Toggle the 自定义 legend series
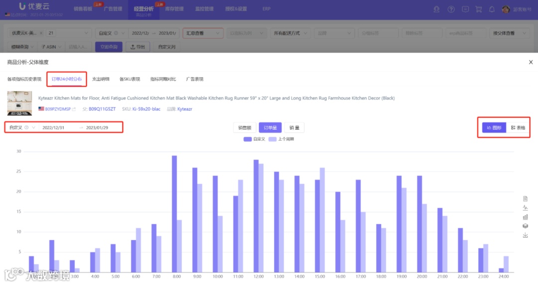 (254, 139)
